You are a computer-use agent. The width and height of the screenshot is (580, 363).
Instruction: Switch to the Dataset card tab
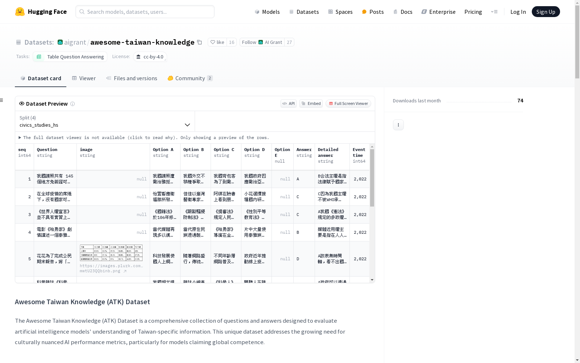[x=41, y=78]
